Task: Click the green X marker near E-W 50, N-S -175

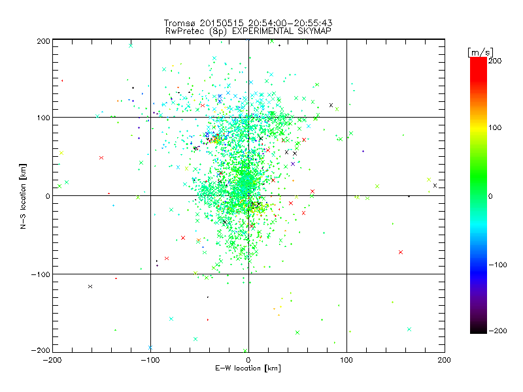Action: (x=297, y=333)
